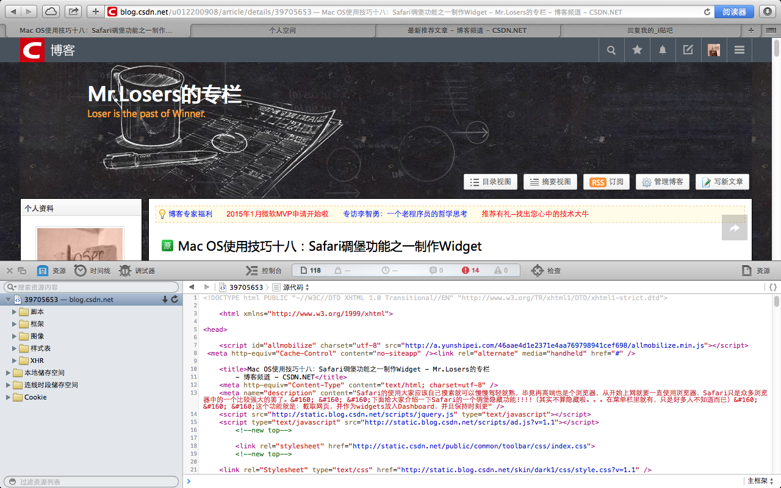Reload resource via the circular arrow in row
The image size is (781, 488).
point(175,300)
